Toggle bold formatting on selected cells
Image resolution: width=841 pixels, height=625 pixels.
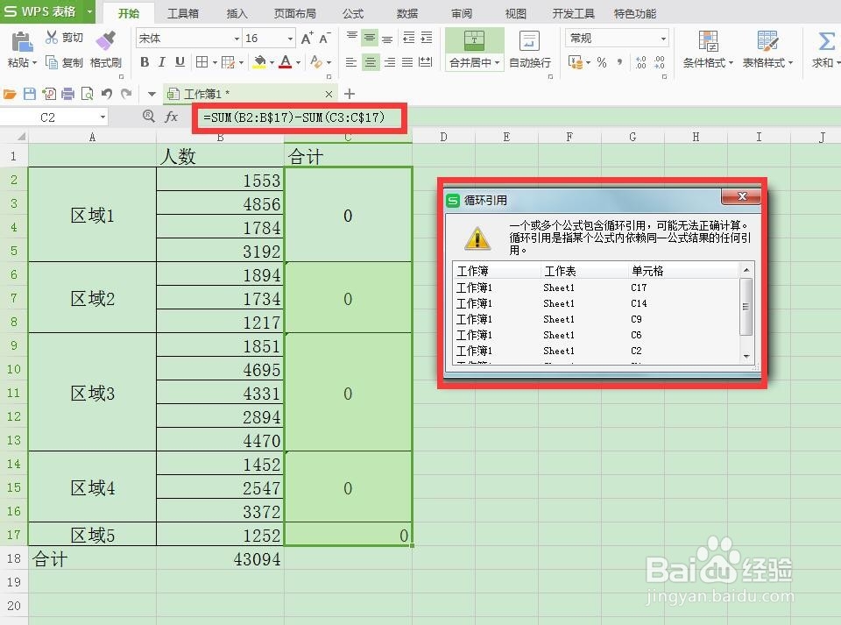pyautogui.click(x=145, y=63)
